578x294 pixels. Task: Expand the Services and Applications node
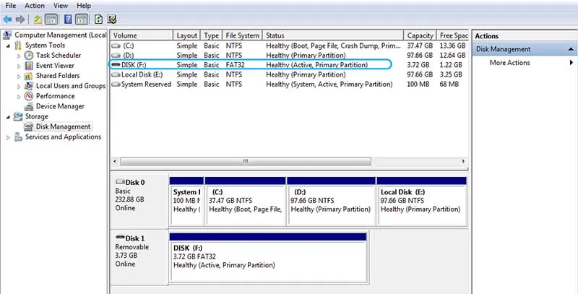(8, 137)
